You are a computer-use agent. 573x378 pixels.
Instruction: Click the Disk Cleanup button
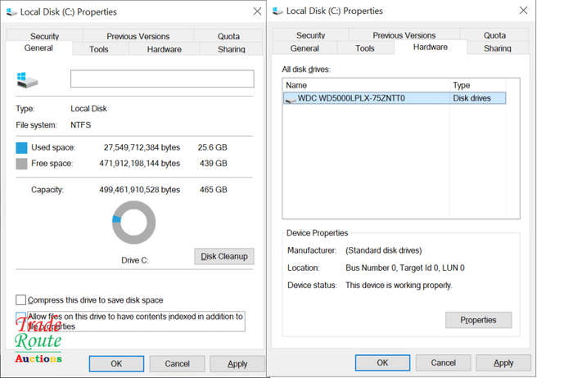click(x=224, y=256)
